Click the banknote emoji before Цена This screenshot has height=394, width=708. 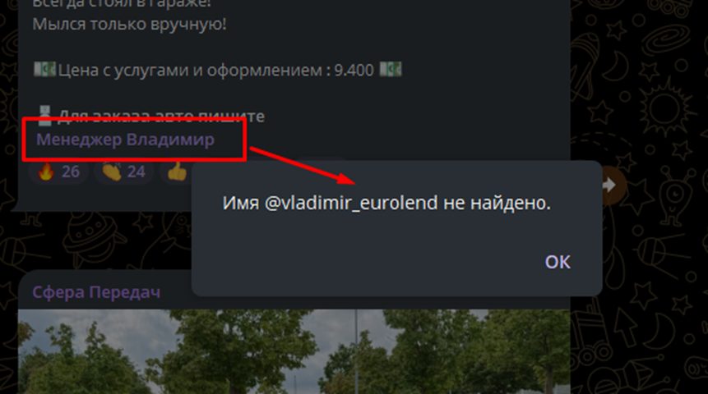[44, 70]
